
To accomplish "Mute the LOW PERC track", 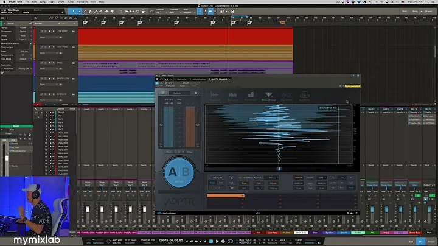I will click(41, 31).
